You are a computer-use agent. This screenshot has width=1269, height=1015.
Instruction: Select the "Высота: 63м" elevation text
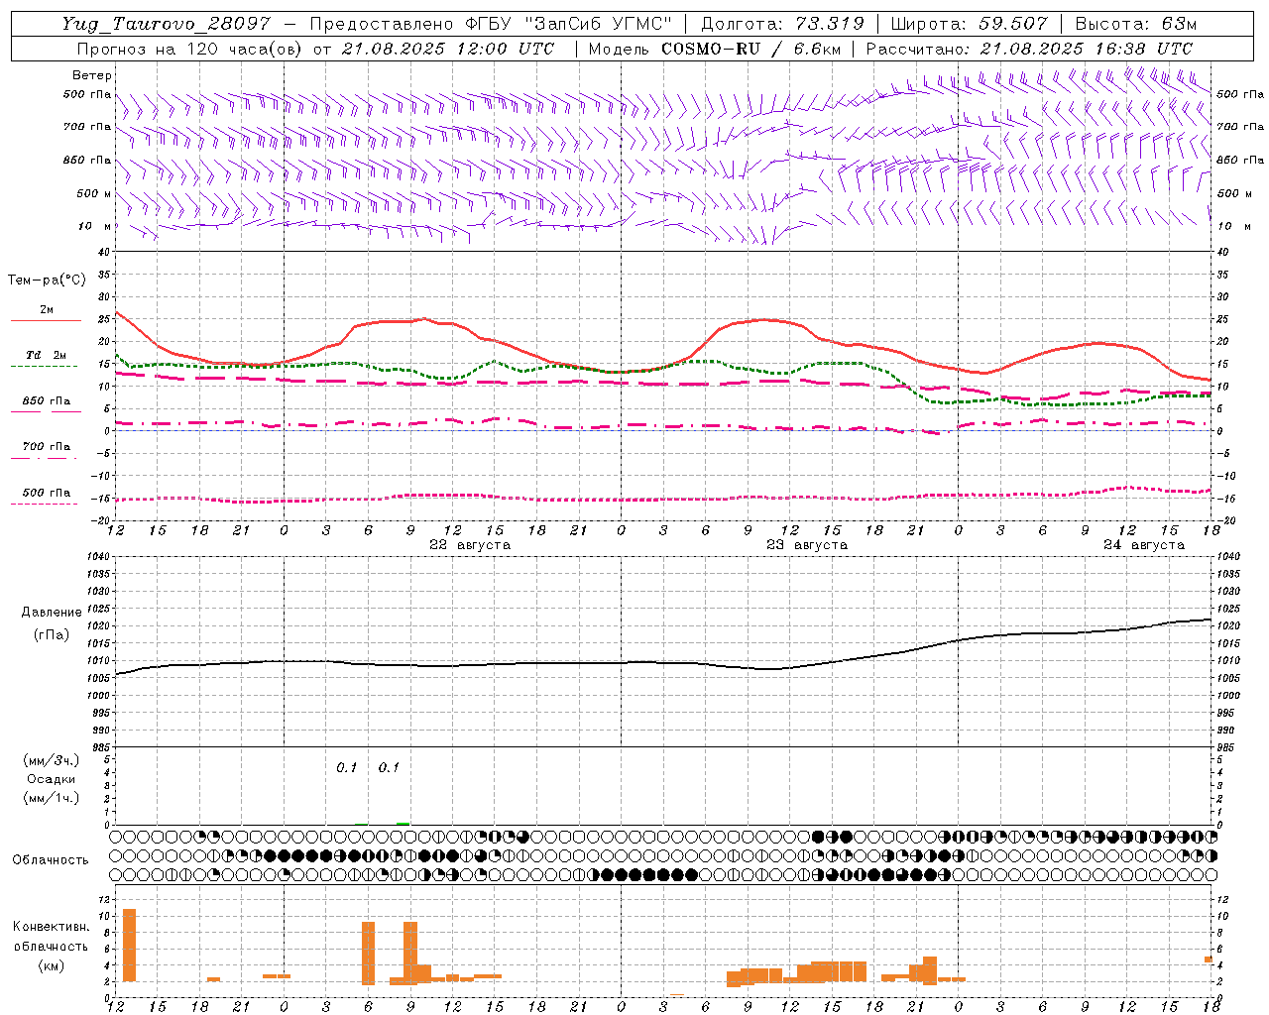[x=1135, y=24]
